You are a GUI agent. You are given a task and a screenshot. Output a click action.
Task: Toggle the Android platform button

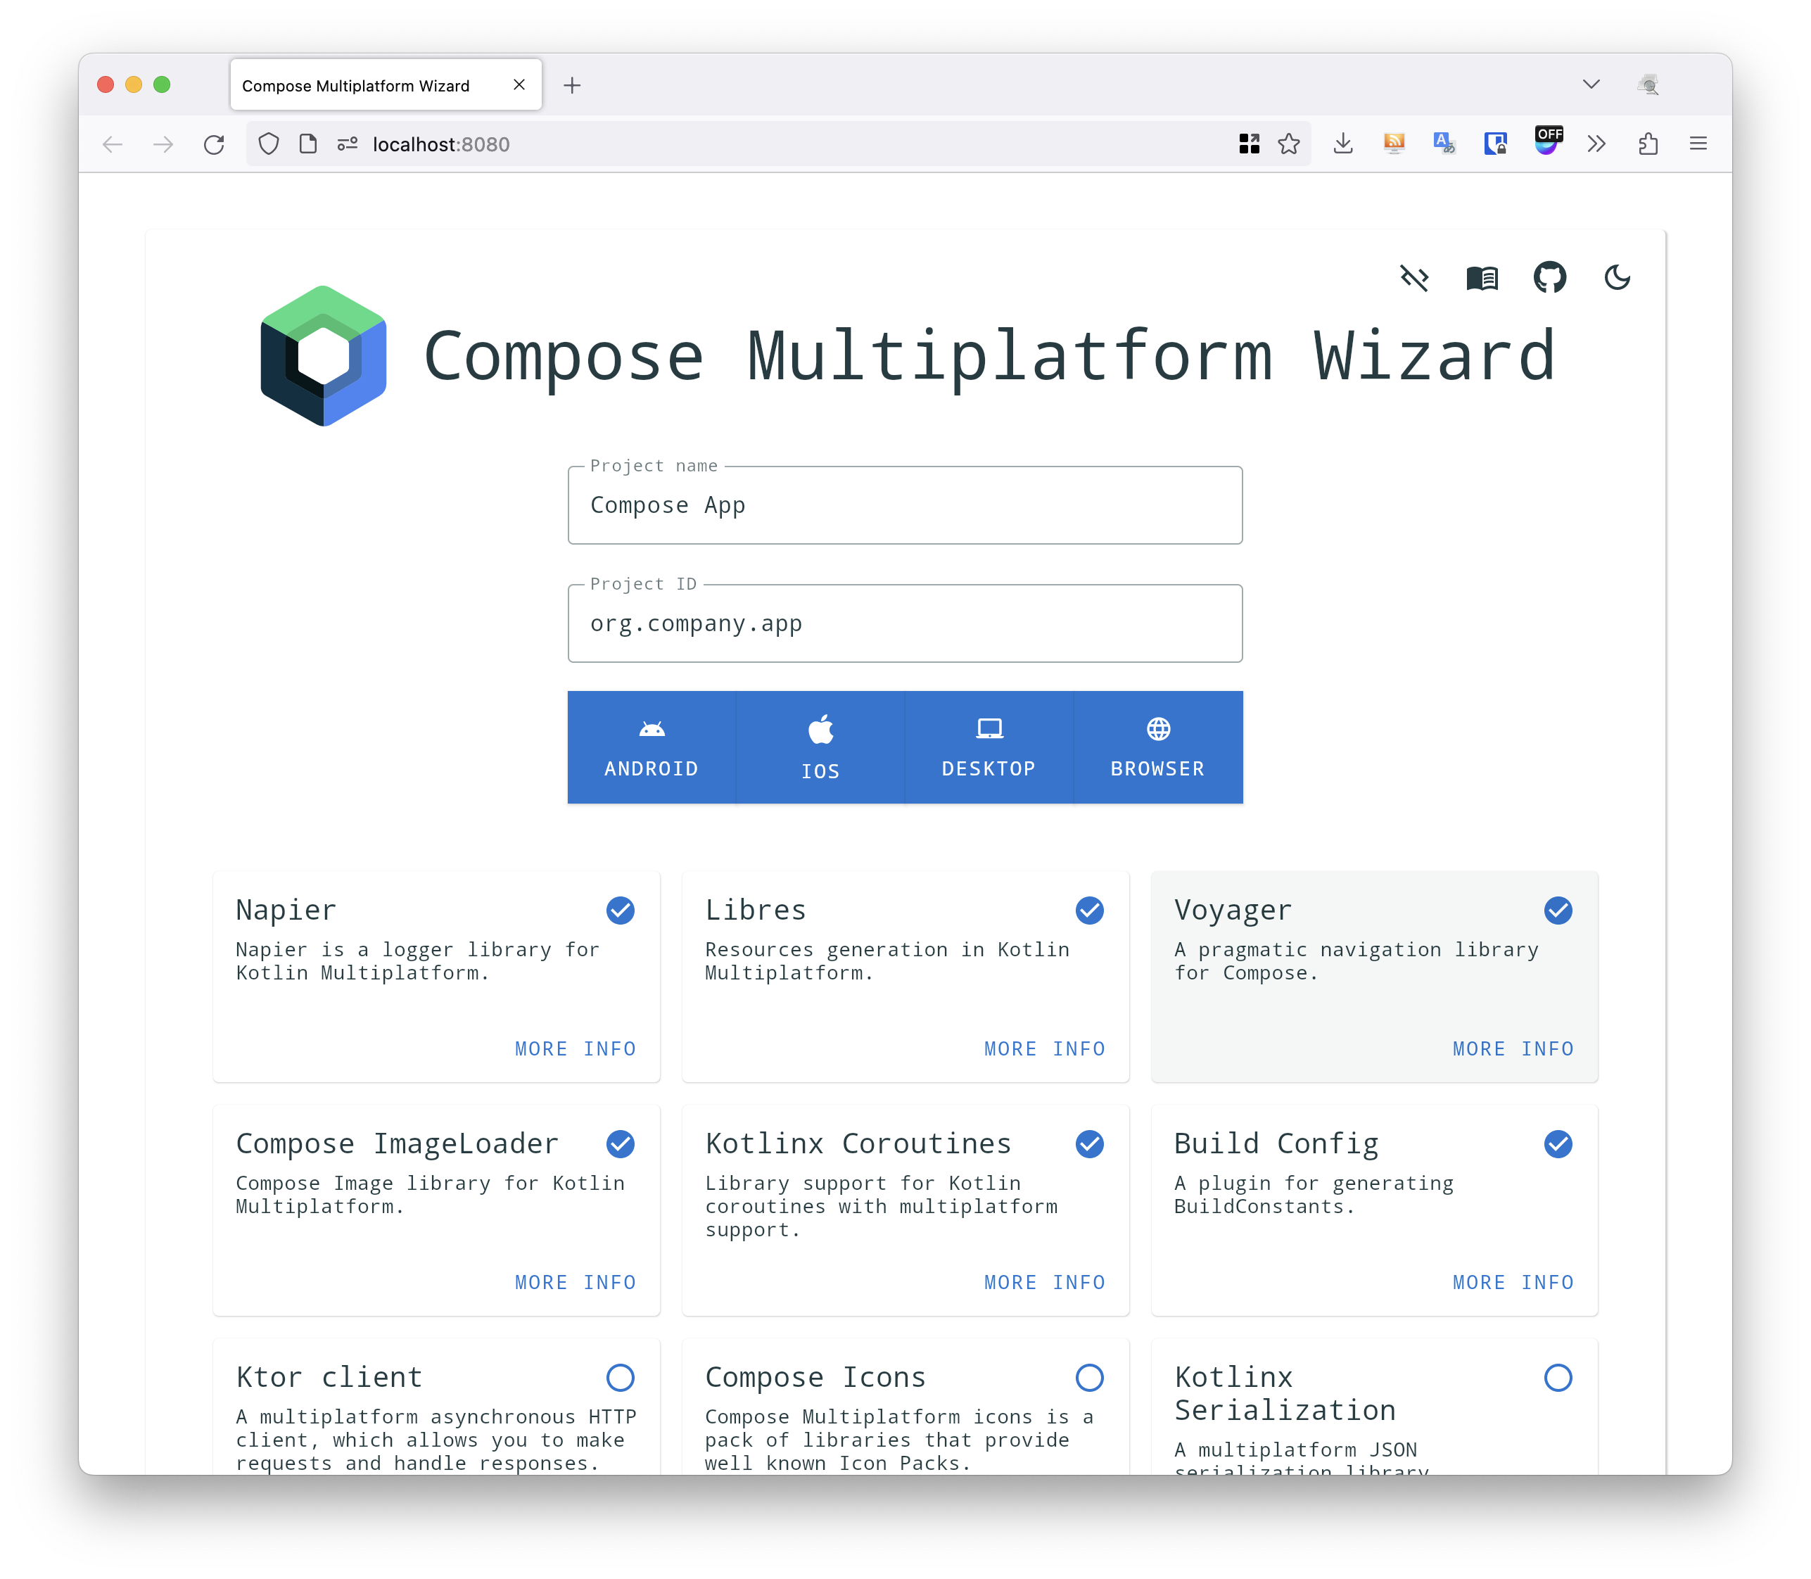[652, 747]
